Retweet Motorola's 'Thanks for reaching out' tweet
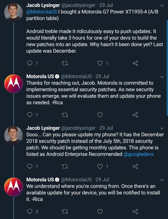Viewport: 168px width, 219px height. 65,115
